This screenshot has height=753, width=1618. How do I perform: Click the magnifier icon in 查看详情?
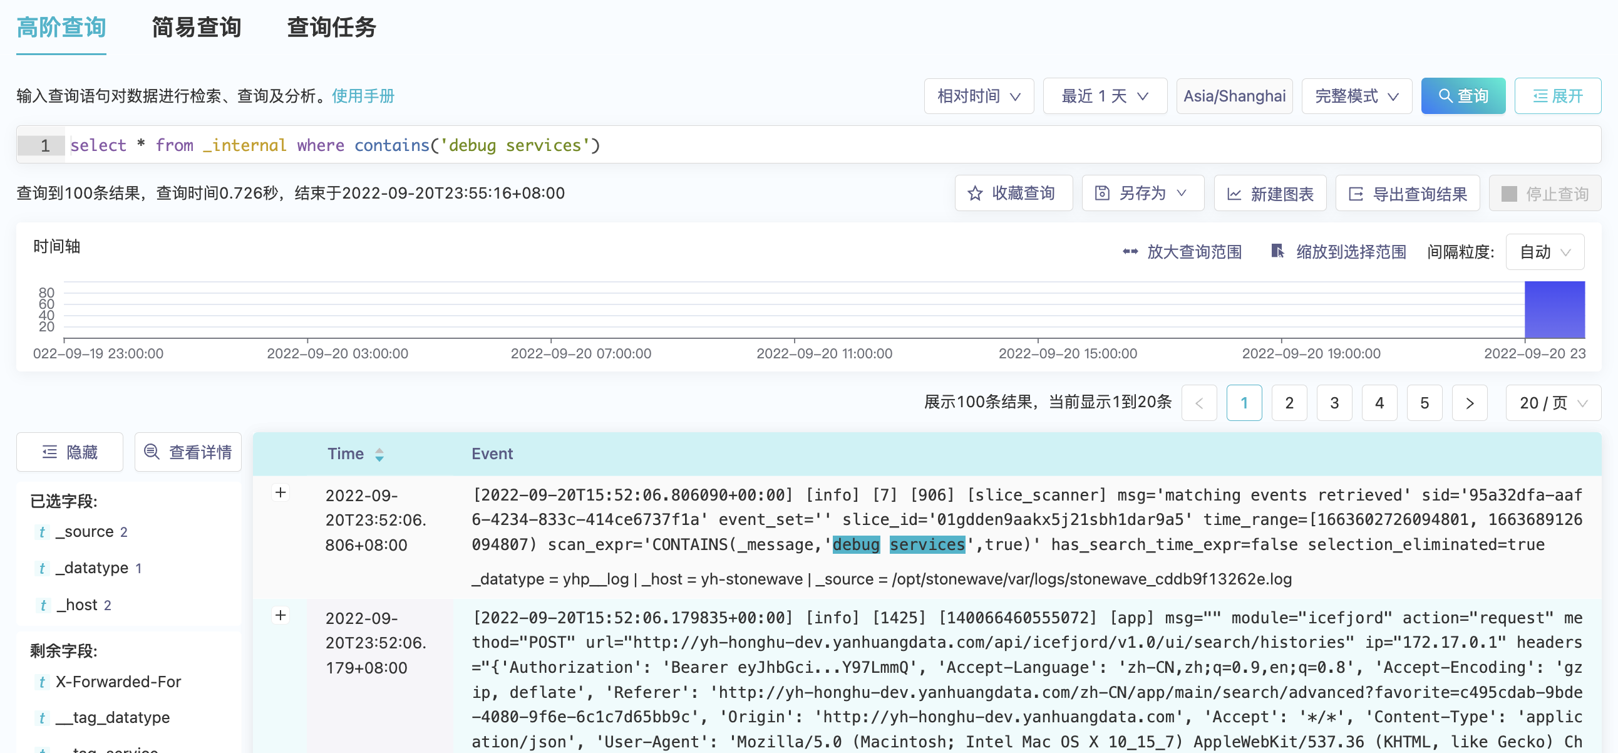[152, 451]
